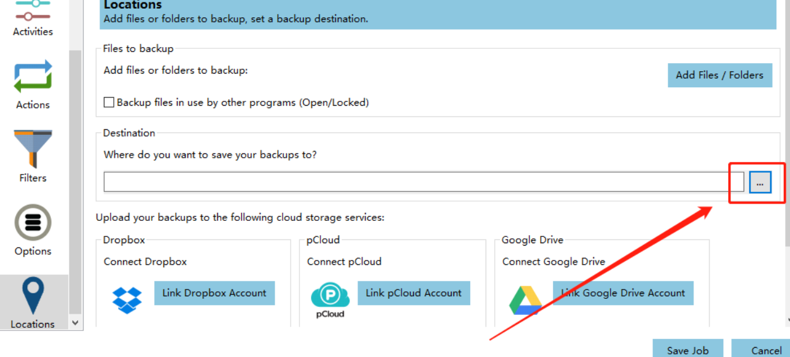Click the sidebar scroll down arrow
This screenshot has height=357, width=790.
coord(75,322)
